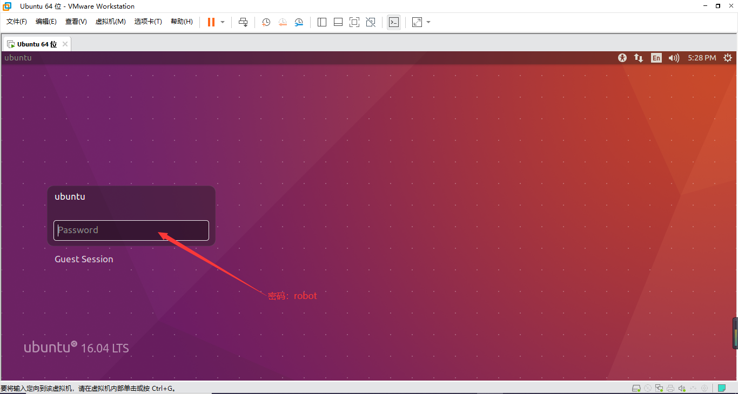Click the Password input field

[x=131, y=230]
